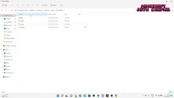Viewport: 174px width, 98px height.
Task: Click saves in the address bar
Action: click(x=53, y=10)
